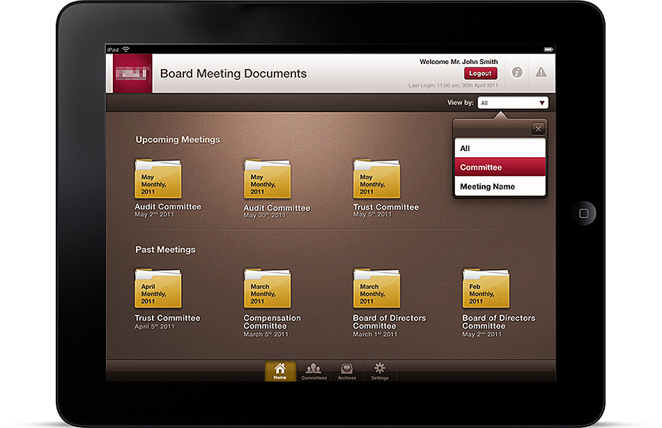Open past Trust Committee April folder

point(157,289)
